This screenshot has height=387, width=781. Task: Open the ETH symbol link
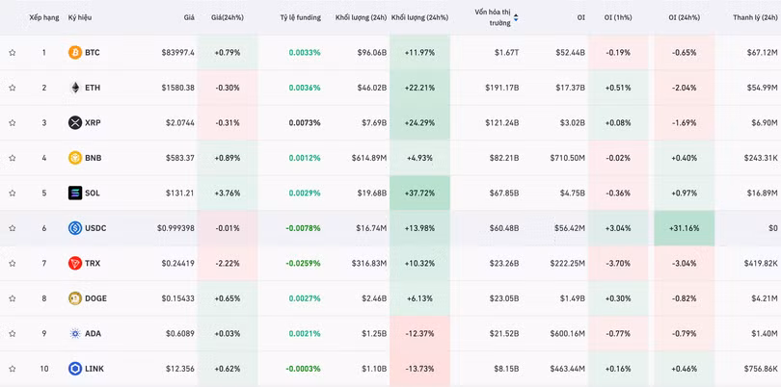[x=93, y=88]
